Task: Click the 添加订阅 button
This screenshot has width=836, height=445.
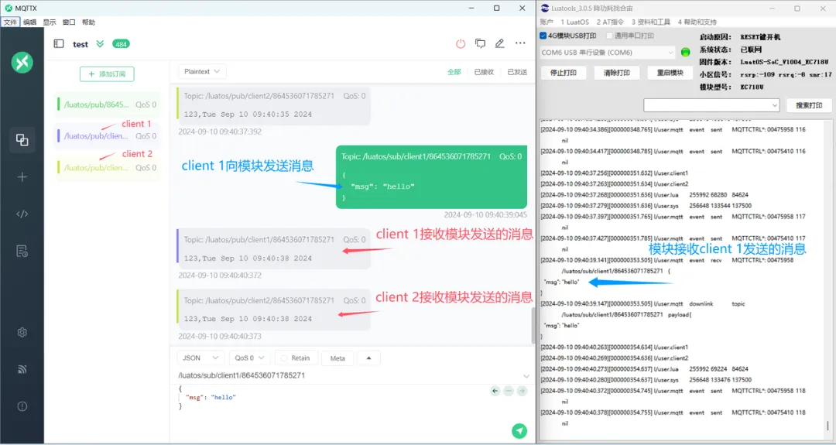Action: pos(107,74)
